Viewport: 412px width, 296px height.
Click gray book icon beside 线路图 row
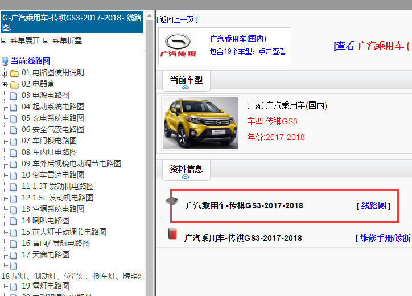tap(172, 201)
